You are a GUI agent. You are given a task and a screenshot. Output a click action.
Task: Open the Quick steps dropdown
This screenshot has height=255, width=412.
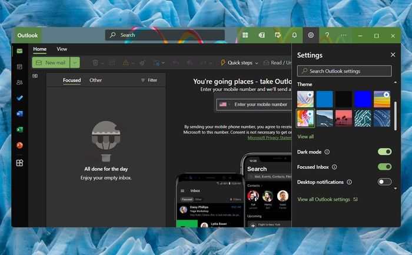point(240,62)
